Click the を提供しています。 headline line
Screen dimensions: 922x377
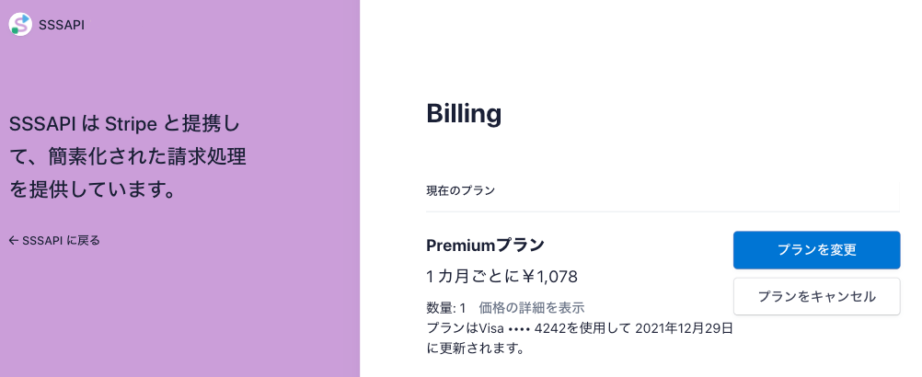pos(92,190)
